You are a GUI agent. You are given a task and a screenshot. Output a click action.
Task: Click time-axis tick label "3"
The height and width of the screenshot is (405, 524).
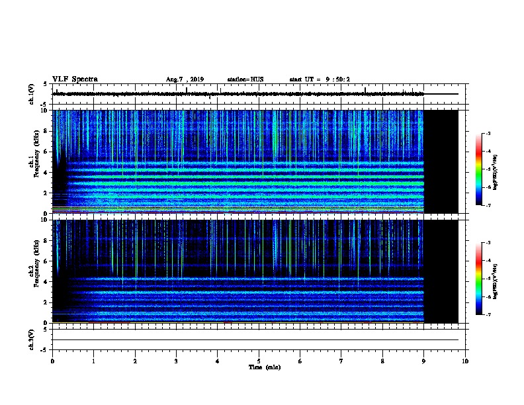click(x=176, y=361)
